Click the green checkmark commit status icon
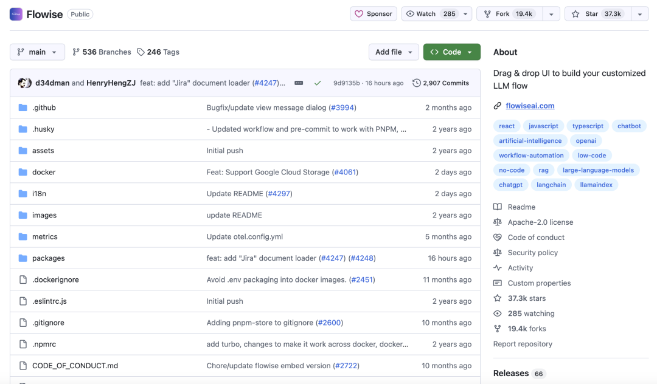The height and width of the screenshot is (384, 657). point(318,83)
